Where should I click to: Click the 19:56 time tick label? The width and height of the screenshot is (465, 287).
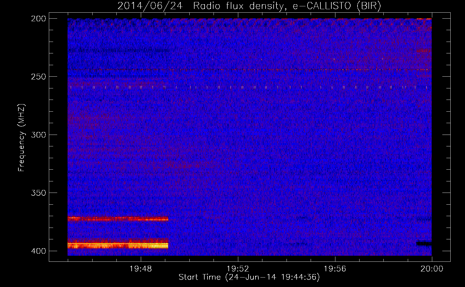pos(335,269)
